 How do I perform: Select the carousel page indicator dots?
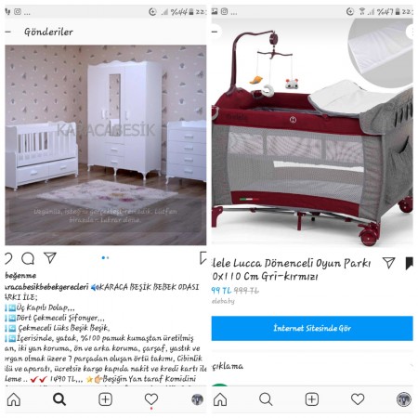[105, 257]
